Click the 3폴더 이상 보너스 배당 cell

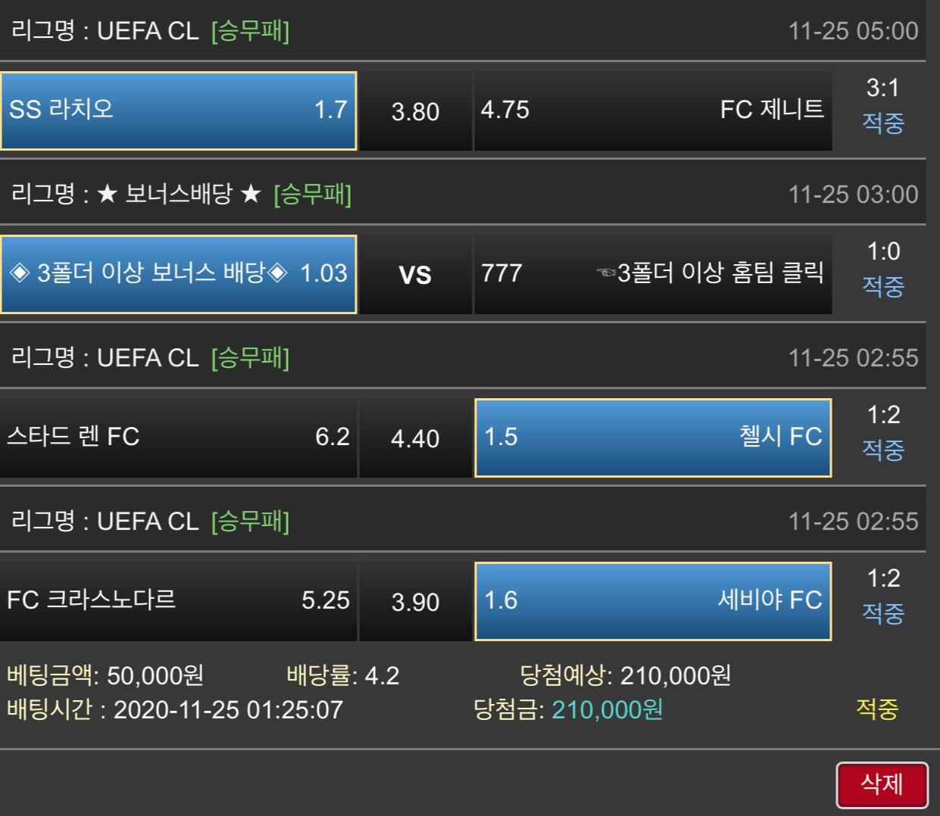tap(179, 274)
